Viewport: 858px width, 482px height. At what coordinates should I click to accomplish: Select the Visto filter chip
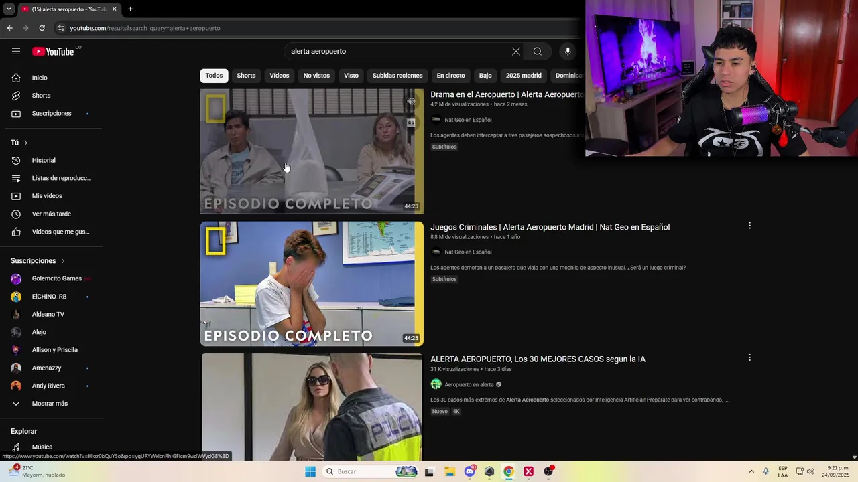click(351, 76)
